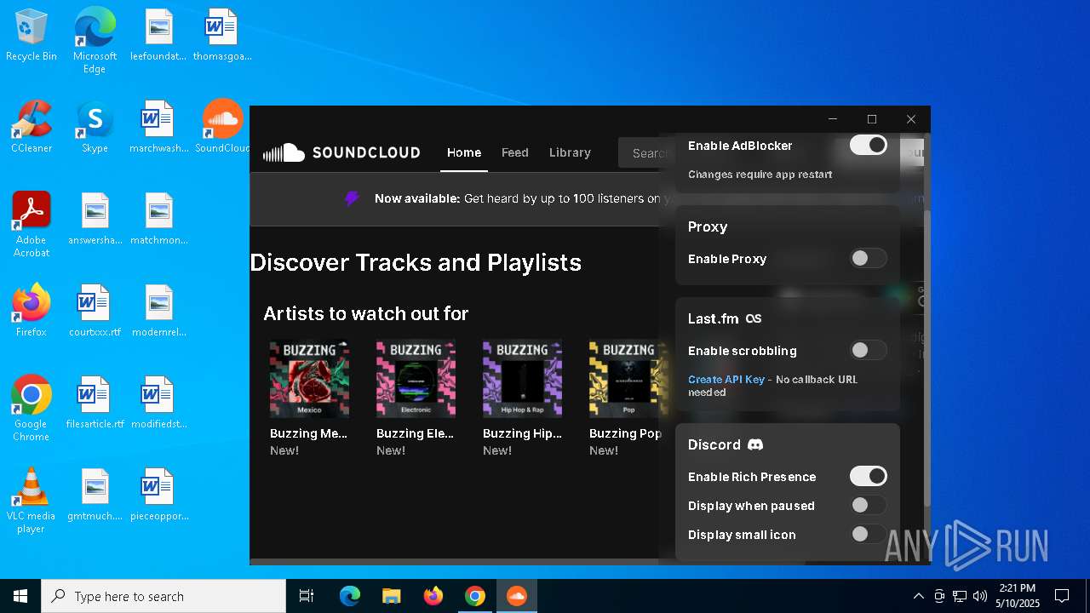The image size is (1090, 613).
Task: Switch to the Library tab
Action: [x=570, y=152]
